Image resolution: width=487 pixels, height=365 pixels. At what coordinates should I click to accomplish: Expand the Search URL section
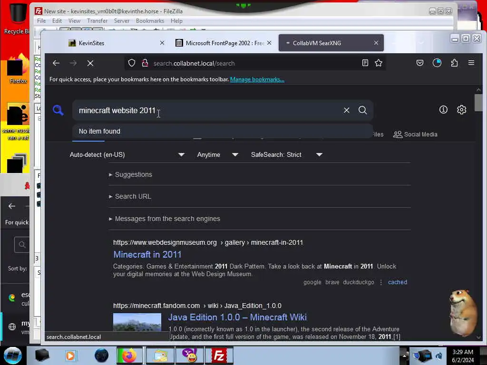pos(130,196)
